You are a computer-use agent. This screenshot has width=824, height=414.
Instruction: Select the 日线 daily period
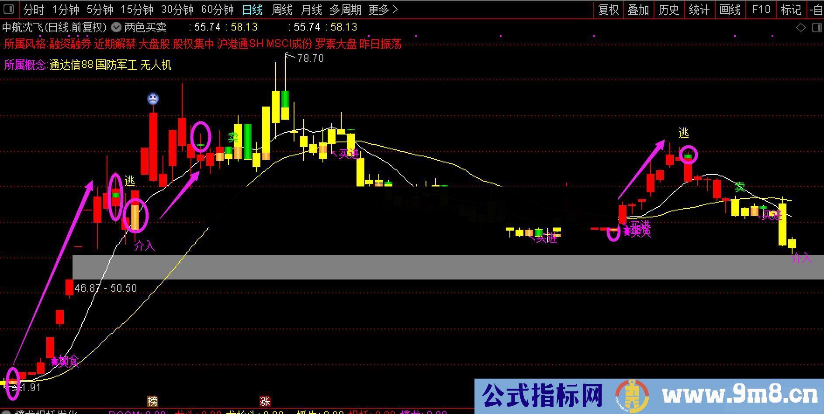point(253,10)
